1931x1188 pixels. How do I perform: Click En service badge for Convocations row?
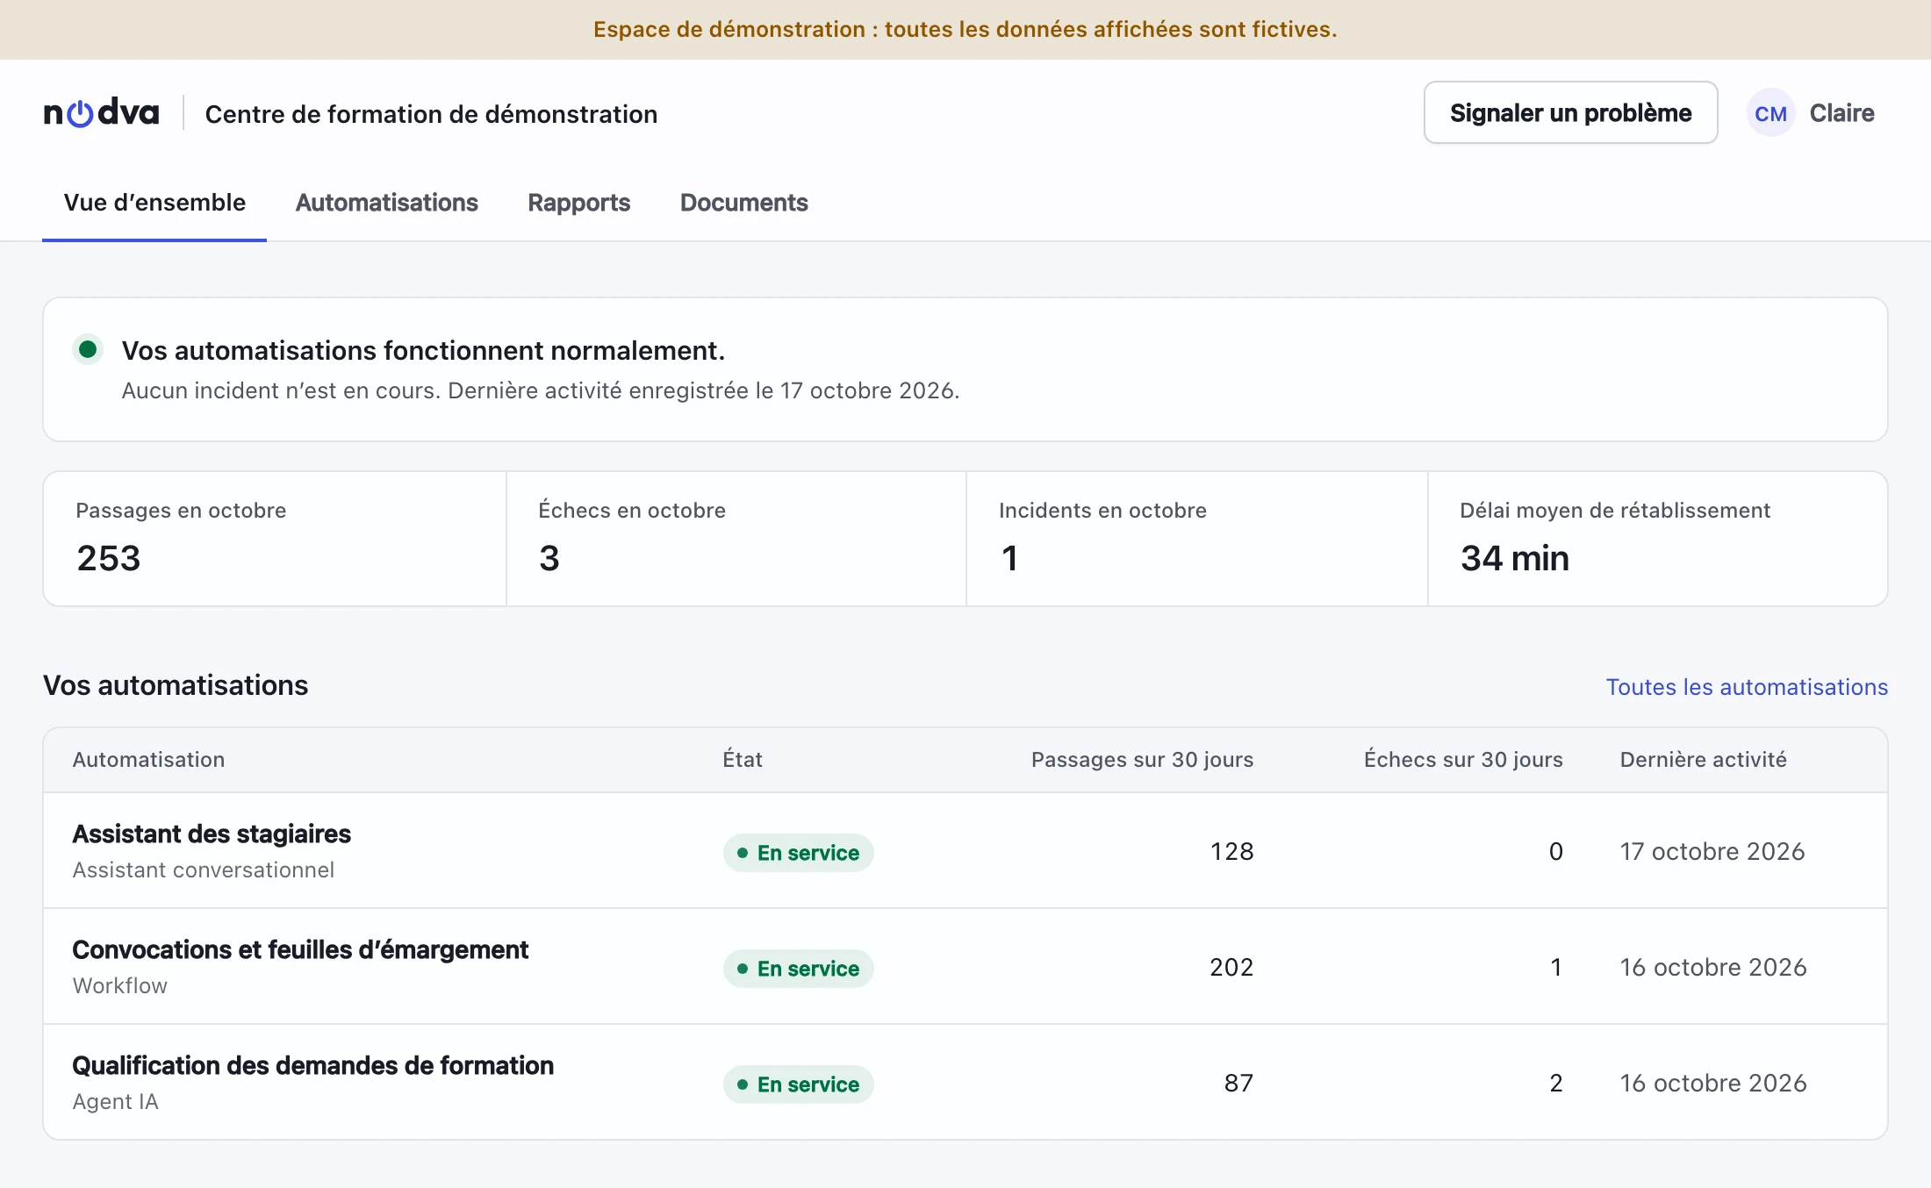click(x=798, y=969)
